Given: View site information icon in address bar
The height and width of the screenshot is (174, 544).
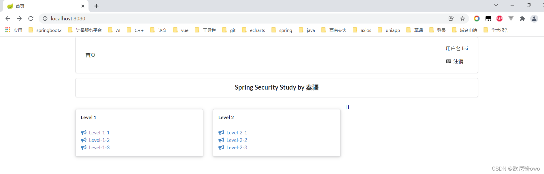Looking at the screenshot, I should click(x=45, y=18).
